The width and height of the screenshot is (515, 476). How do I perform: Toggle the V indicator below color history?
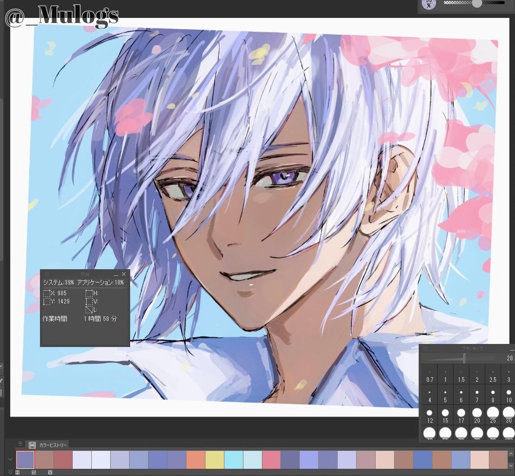coord(50,472)
